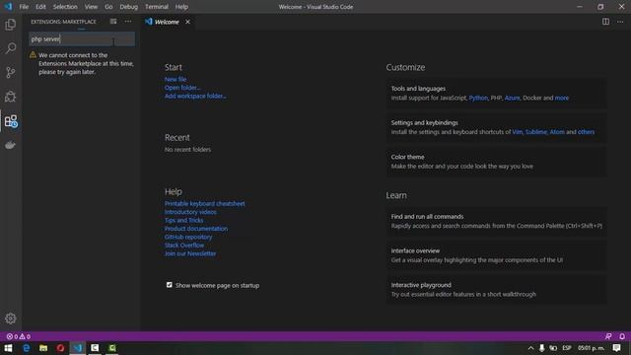Open the Debug menu
Viewport: 631px width, 355px height.
coord(129,7)
